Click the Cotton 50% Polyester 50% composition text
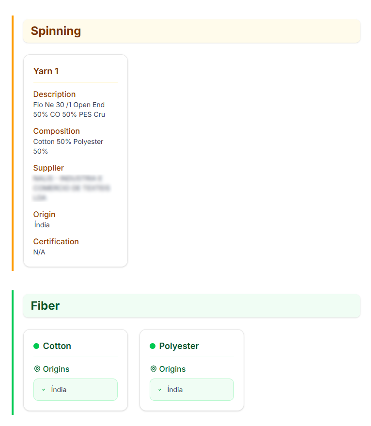 click(x=68, y=146)
